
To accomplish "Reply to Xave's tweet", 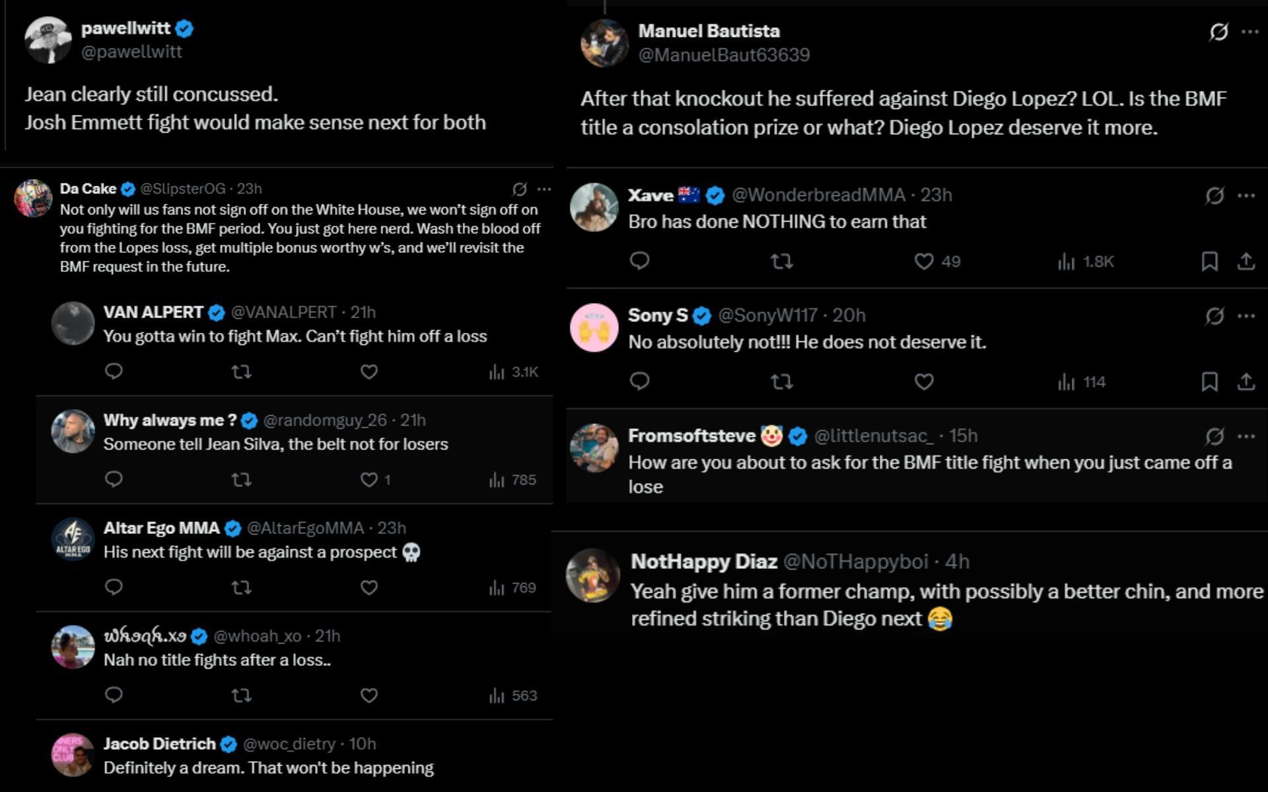I will coord(639,261).
